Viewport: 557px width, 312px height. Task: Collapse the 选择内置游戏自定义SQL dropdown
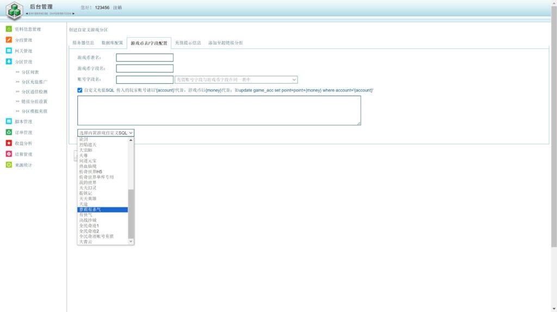106,132
